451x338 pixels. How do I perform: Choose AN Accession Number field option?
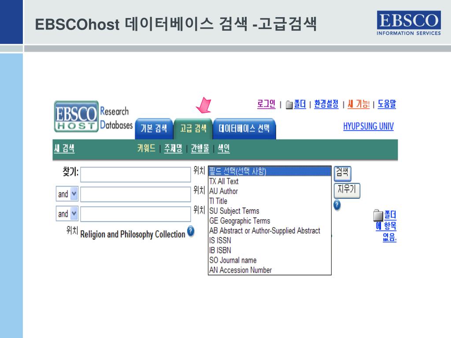pos(270,270)
